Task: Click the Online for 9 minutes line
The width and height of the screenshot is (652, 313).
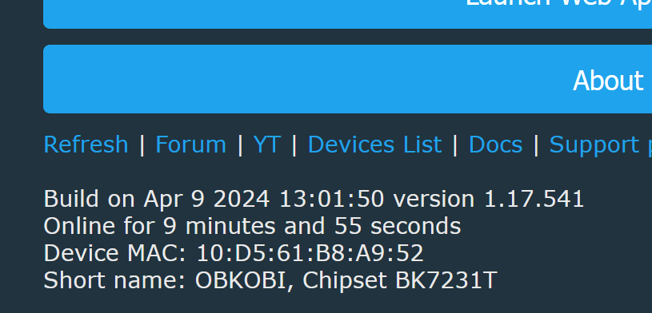Action: pos(253,226)
